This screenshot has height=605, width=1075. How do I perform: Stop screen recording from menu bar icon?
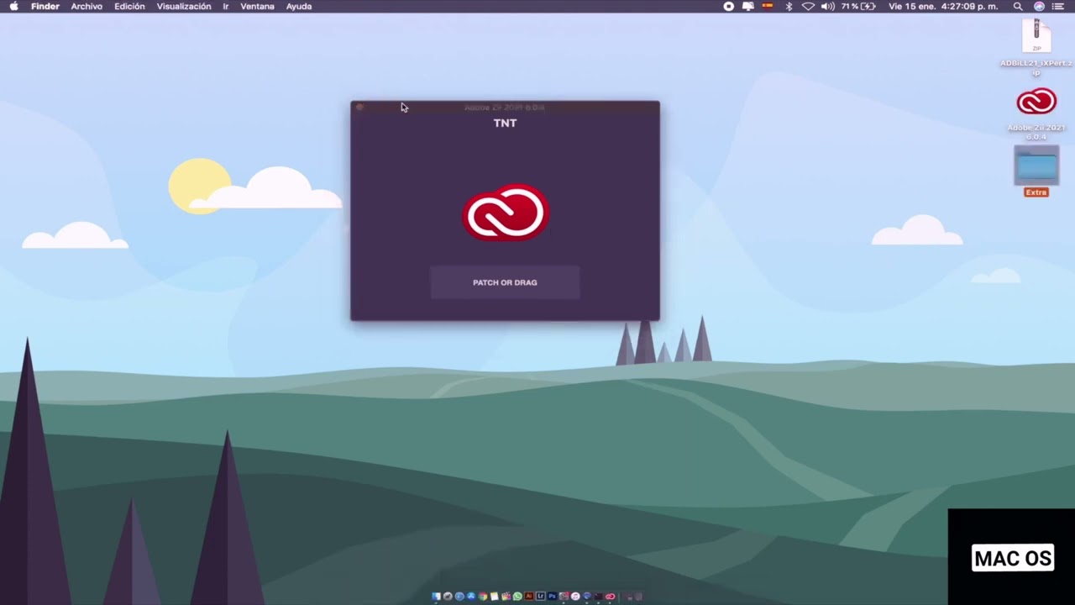tap(729, 6)
